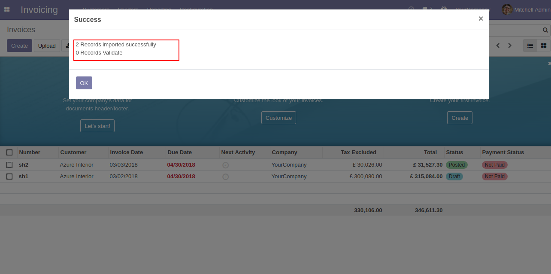Image resolution: width=551 pixels, height=274 pixels.
Task: Click the activity clock icon for sh2
Action: point(225,165)
